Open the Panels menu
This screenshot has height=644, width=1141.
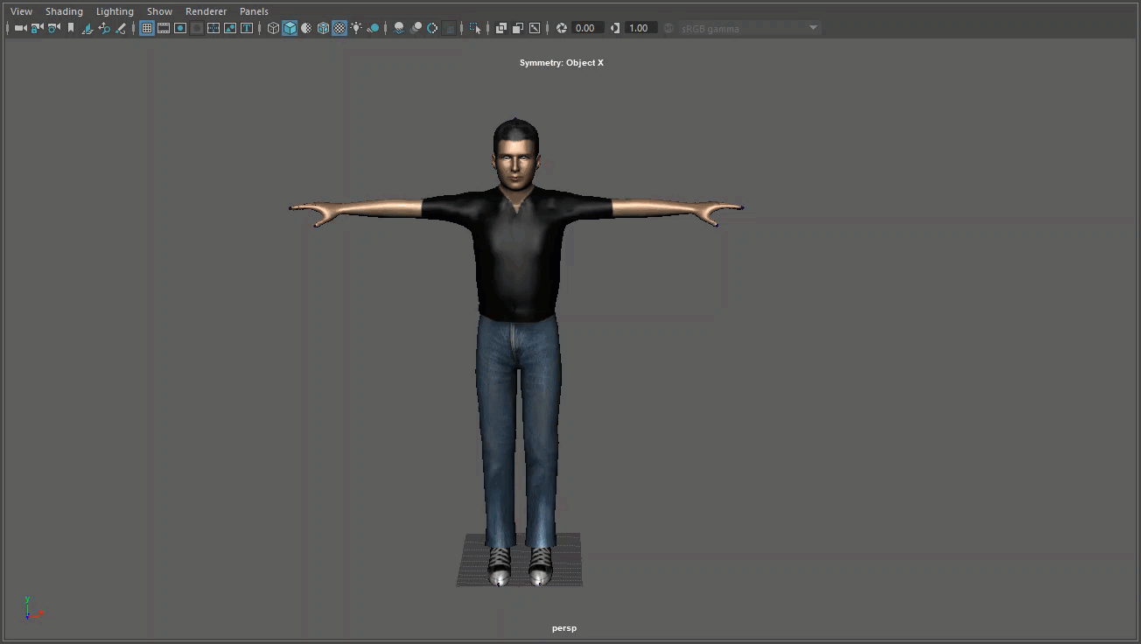click(x=254, y=11)
